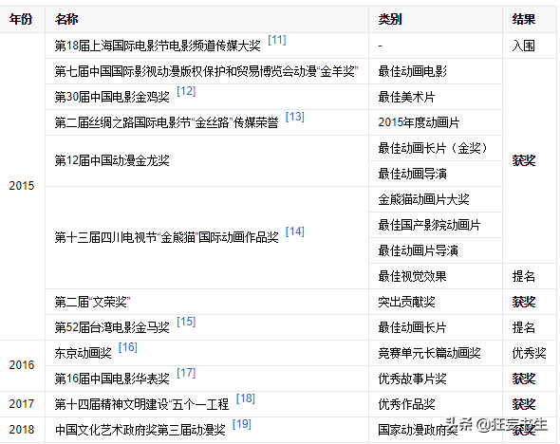This screenshot has width=560, height=444.
Task: Click 获奖 result in 华表奖 row
Action: (524, 379)
